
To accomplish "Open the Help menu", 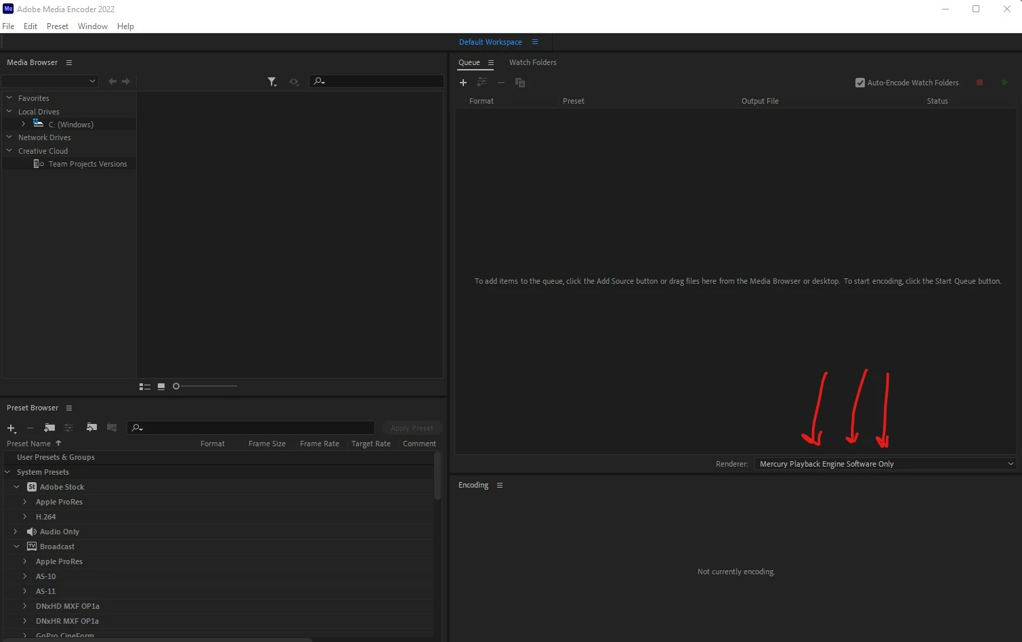I will point(125,26).
